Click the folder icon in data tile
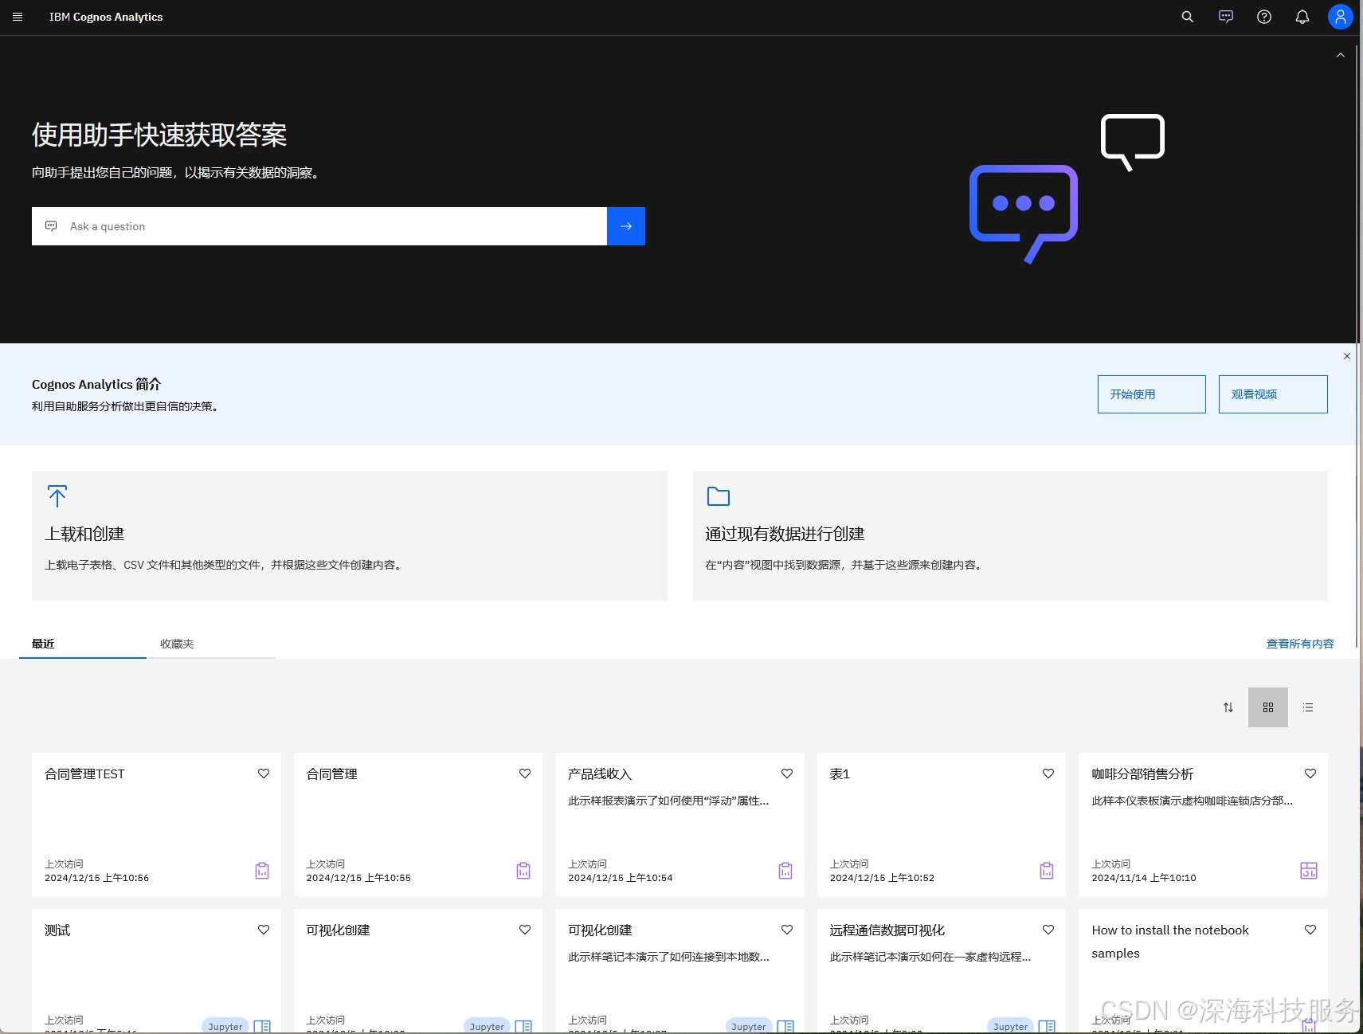The image size is (1363, 1034). [718, 496]
